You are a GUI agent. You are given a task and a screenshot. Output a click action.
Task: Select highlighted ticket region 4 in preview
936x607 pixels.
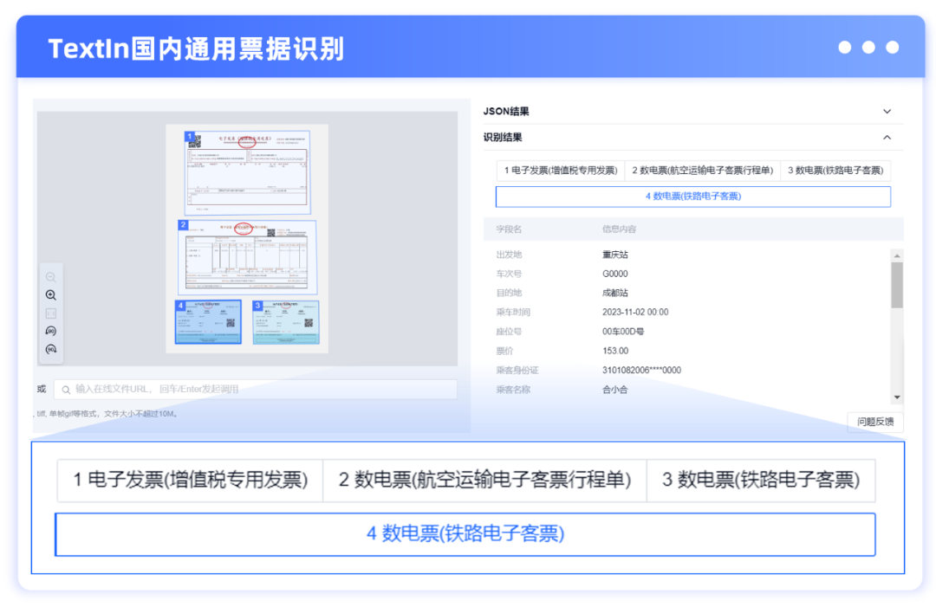click(x=208, y=322)
